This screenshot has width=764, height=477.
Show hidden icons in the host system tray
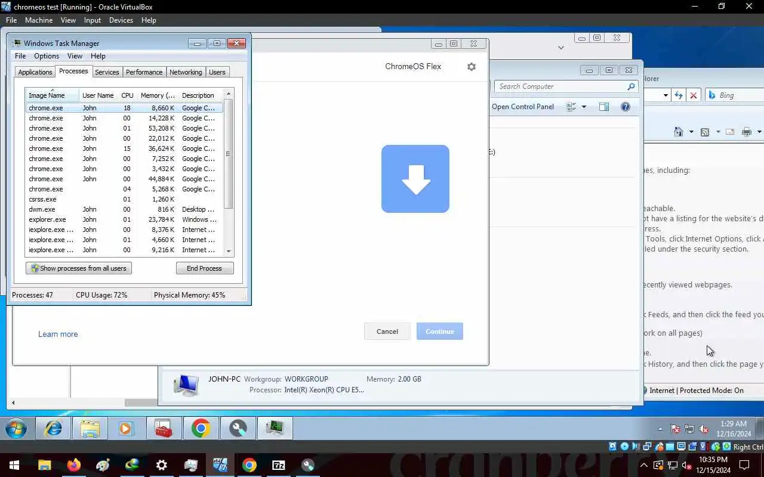[644, 465]
